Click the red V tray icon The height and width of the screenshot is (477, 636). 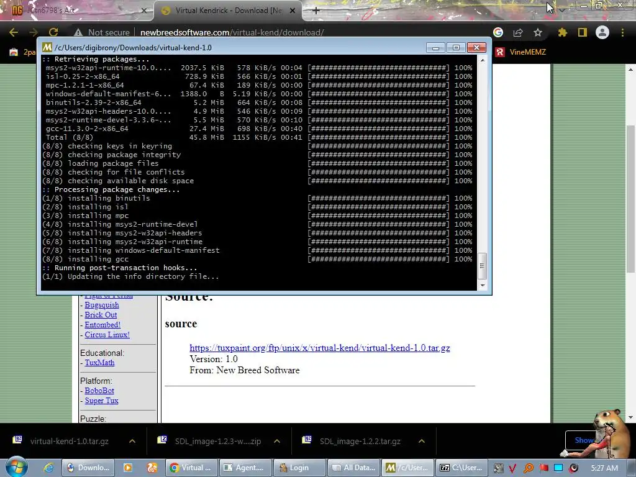(x=512, y=468)
